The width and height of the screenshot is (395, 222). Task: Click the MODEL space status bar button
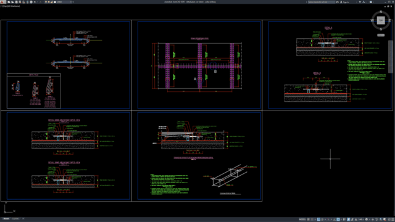pos(302,220)
